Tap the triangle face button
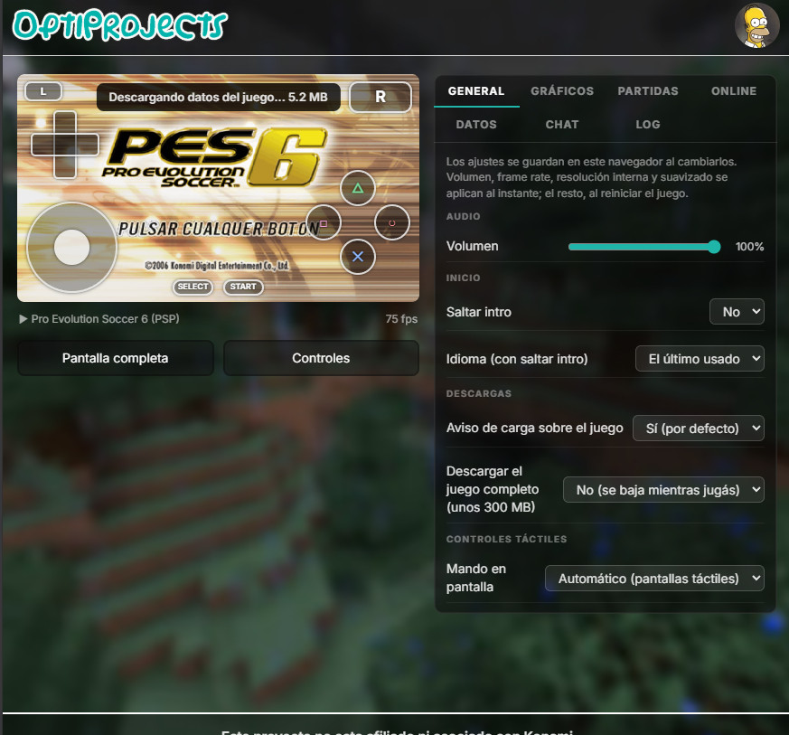789x735 pixels. (358, 188)
